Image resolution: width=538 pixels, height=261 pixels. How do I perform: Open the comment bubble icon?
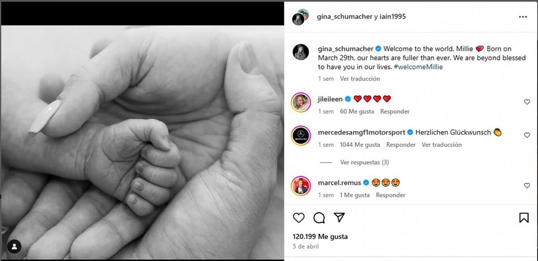(x=319, y=218)
